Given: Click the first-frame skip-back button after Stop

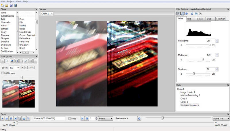Looking at the screenshot, I should tap(11, 119).
